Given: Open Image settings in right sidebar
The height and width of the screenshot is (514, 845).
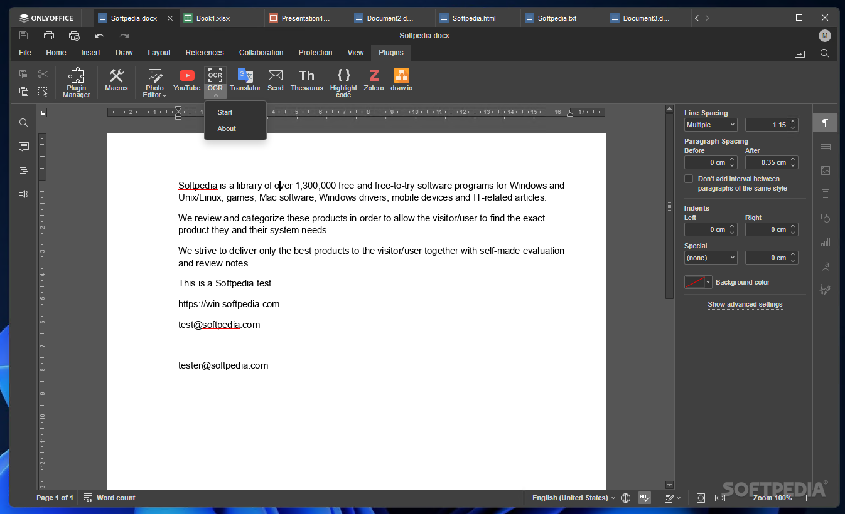Looking at the screenshot, I should click(x=825, y=170).
